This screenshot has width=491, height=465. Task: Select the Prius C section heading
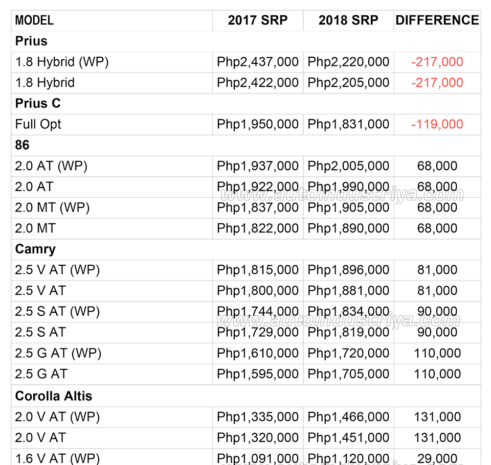38,104
